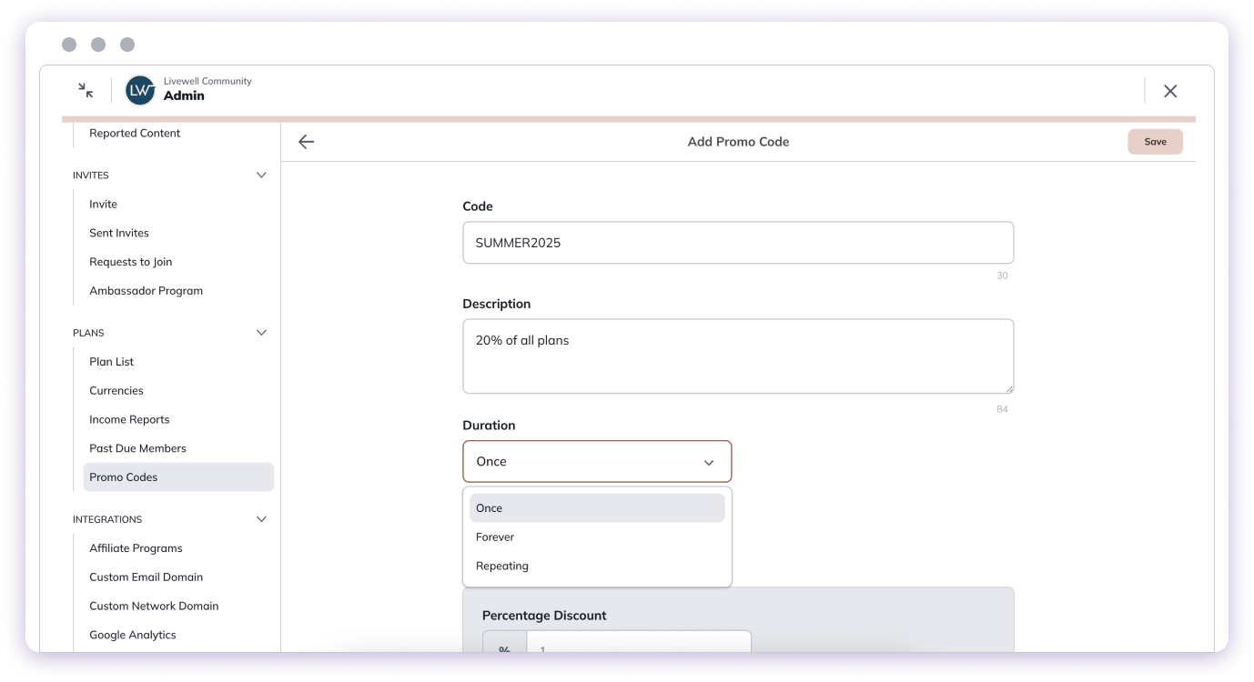
Task: Select Forever as the promo duration
Action: tap(495, 537)
